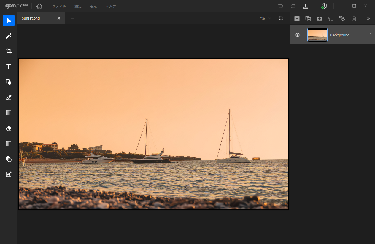Screen dimensions: 375x244
Task: Click the export/download icon in title bar
Action: [305, 6]
